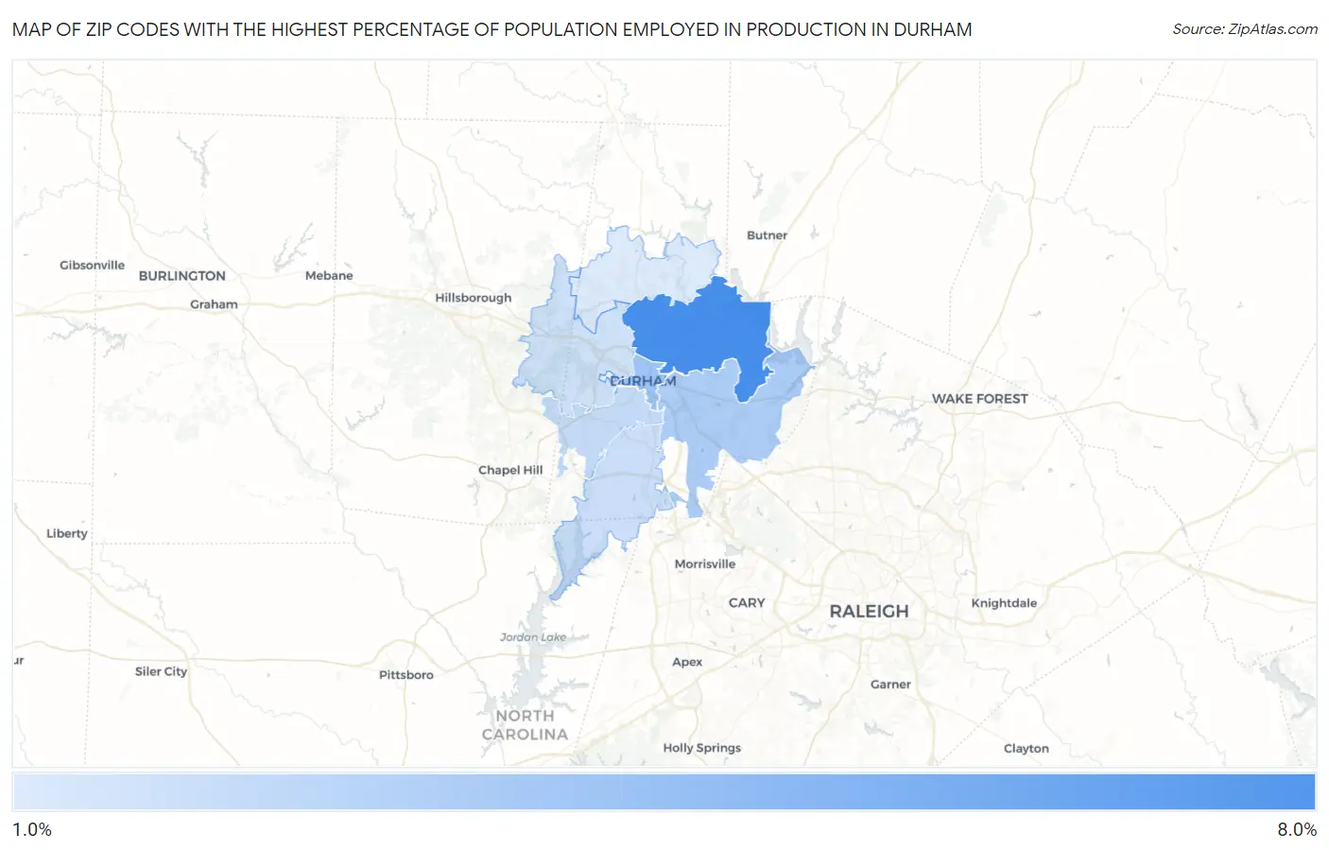Click the RALEIGH city label

point(869,611)
